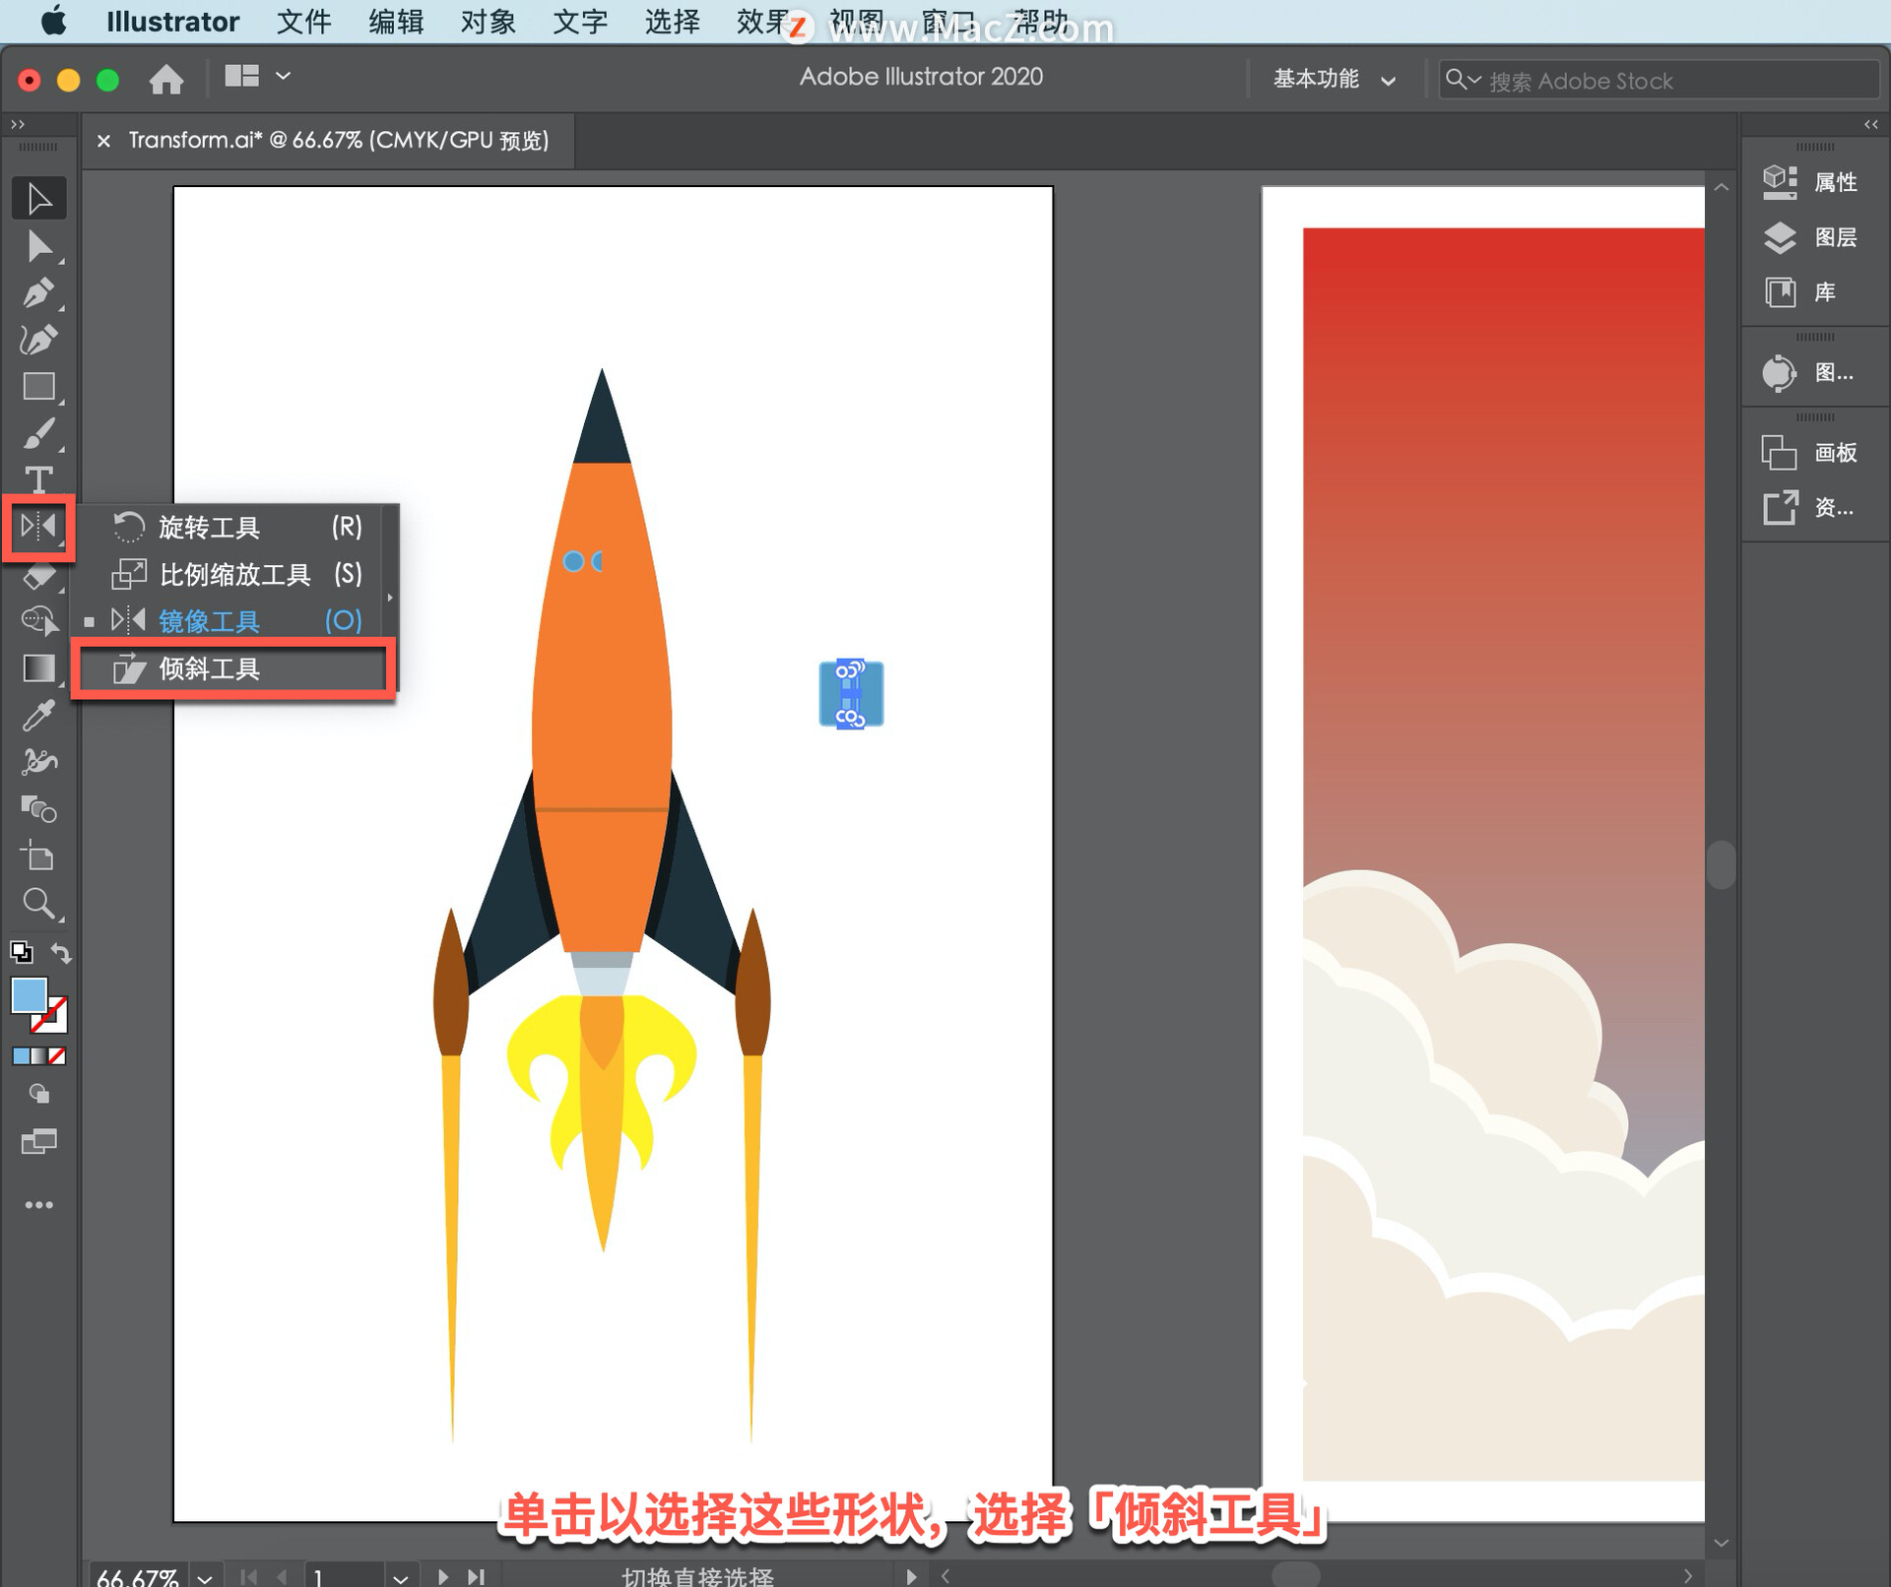Open the 对象 menu

pyautogui.click(x=488, y=22)
